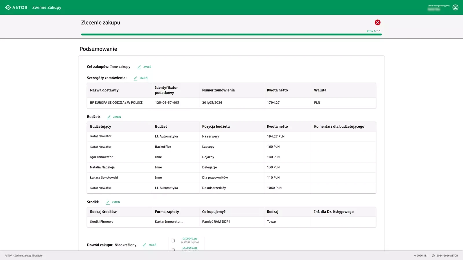This screenshot has width=463, height=260.
Task: Click the purchase order progress bar
Action: 231,34
